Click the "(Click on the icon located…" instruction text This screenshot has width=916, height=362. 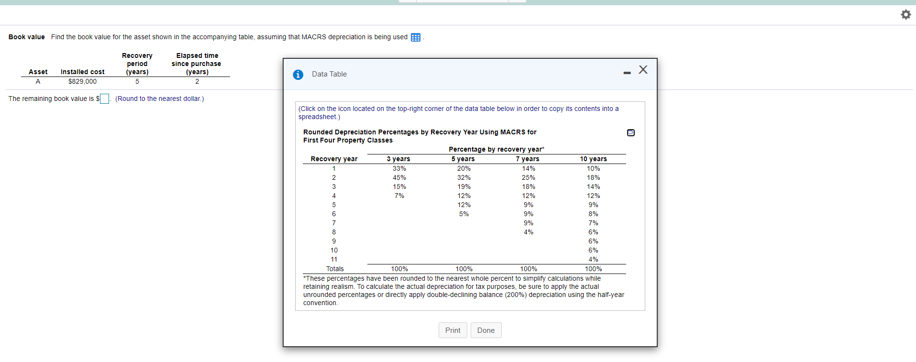(459, 113)
